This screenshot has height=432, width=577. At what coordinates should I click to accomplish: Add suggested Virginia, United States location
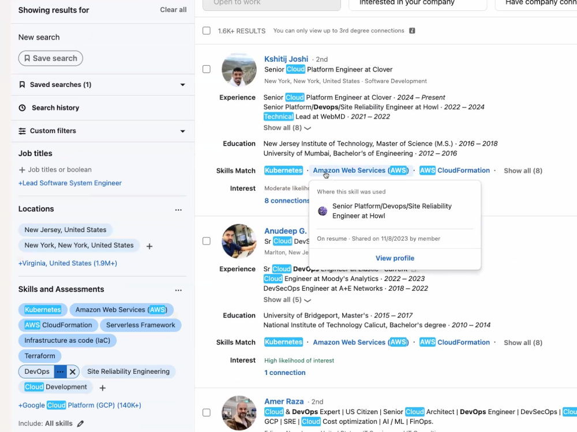[x=68, y=263]
